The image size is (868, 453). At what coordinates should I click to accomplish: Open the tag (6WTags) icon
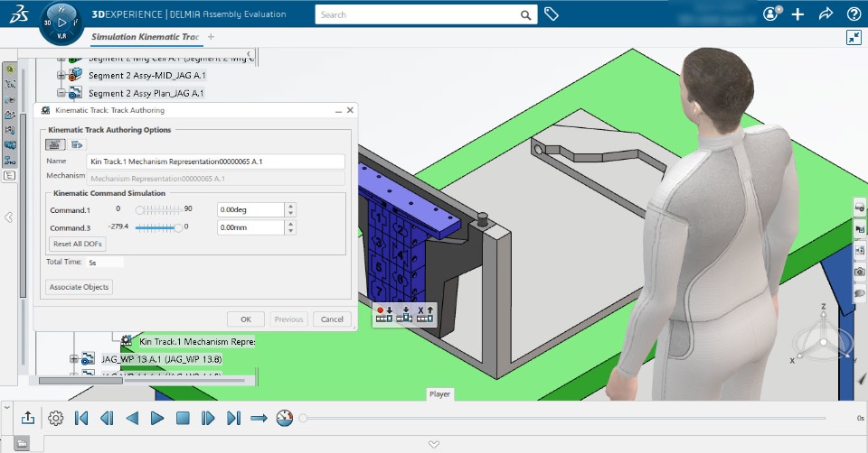click(551, 14)
